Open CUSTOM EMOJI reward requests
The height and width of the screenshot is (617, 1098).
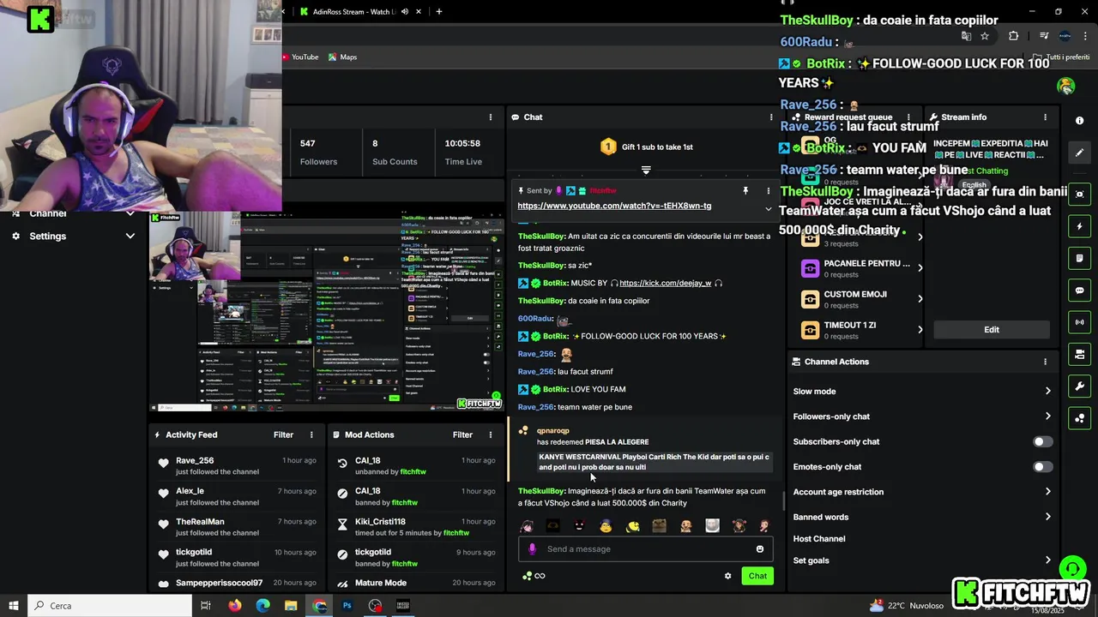[x=861, y=299]
